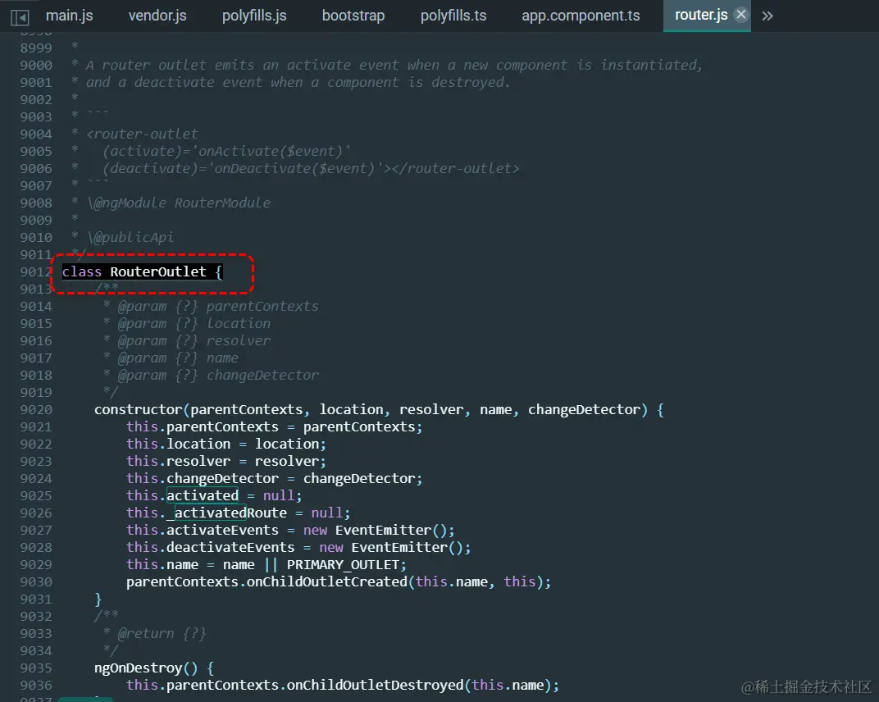Set breakpoint at line number 9025
This screenshot has height=702, width=879.
(36, 496)
